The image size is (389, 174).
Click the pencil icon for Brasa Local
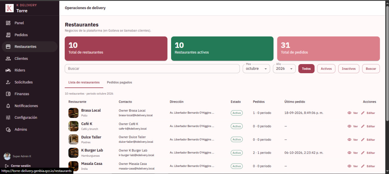click(363, 113)
